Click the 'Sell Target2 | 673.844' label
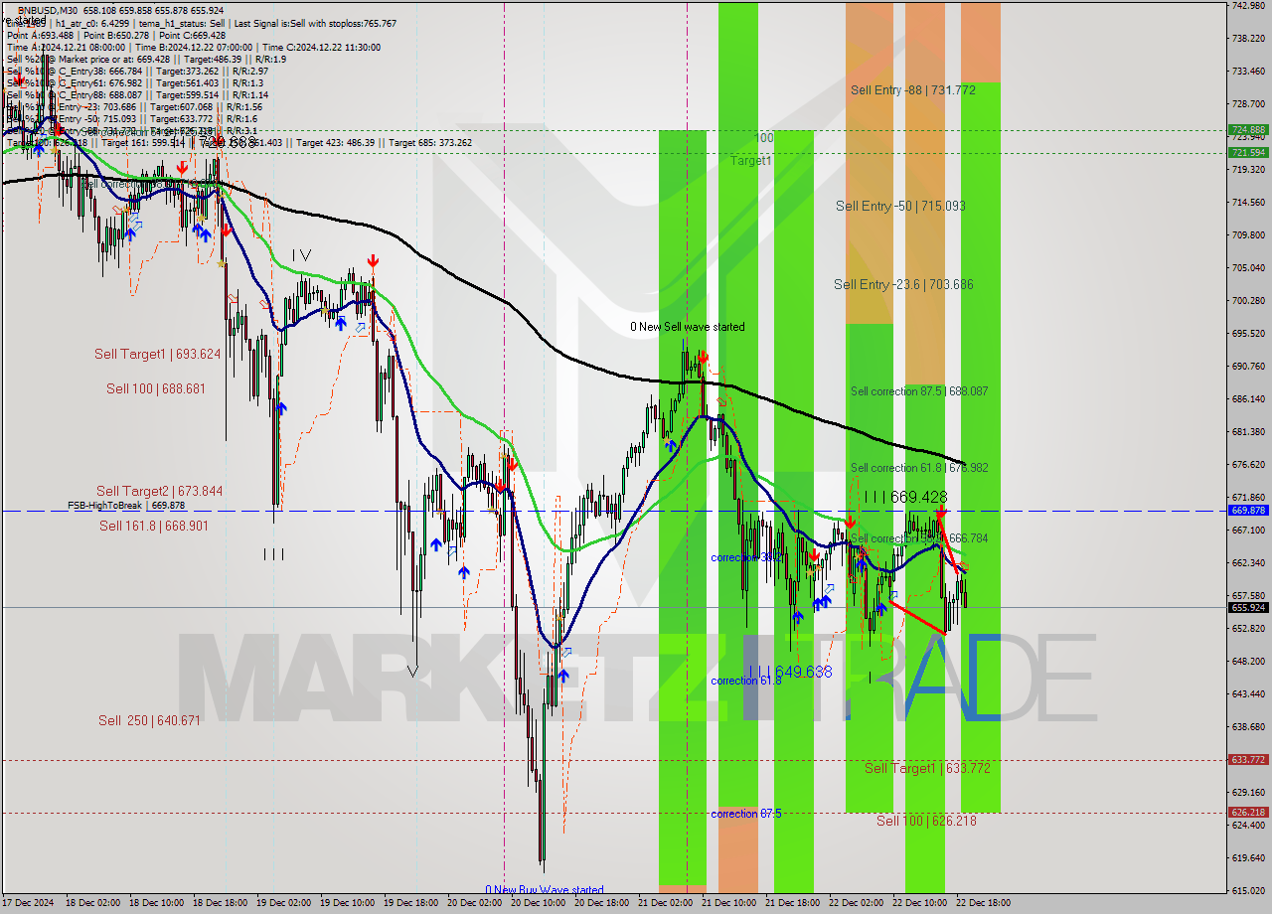Screen dimensions: 1272x914 [159, 491]
